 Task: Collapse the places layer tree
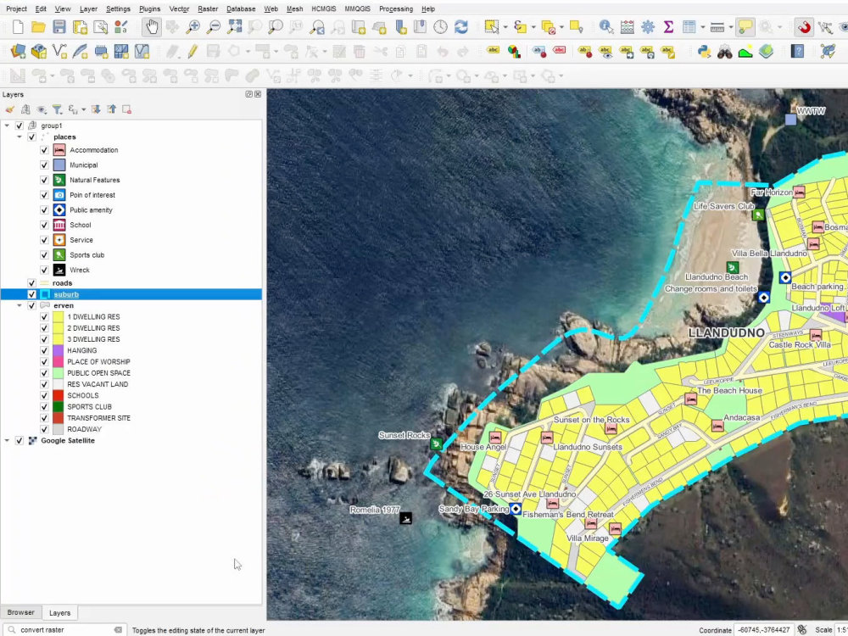(x=20, y=137)
